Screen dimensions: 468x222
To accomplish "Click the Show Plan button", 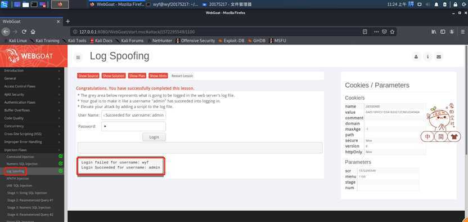I will (x=137, y=76).
